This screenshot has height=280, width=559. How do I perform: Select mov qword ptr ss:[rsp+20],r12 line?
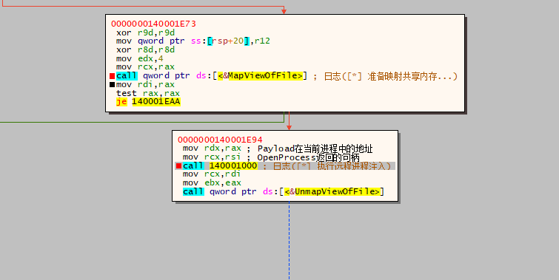click(193, 41)
